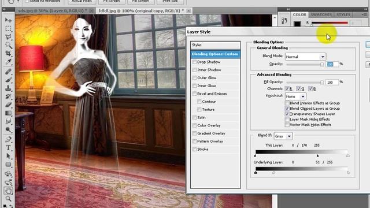
Task: Select the Smudge tool
Action: point(8,121)
